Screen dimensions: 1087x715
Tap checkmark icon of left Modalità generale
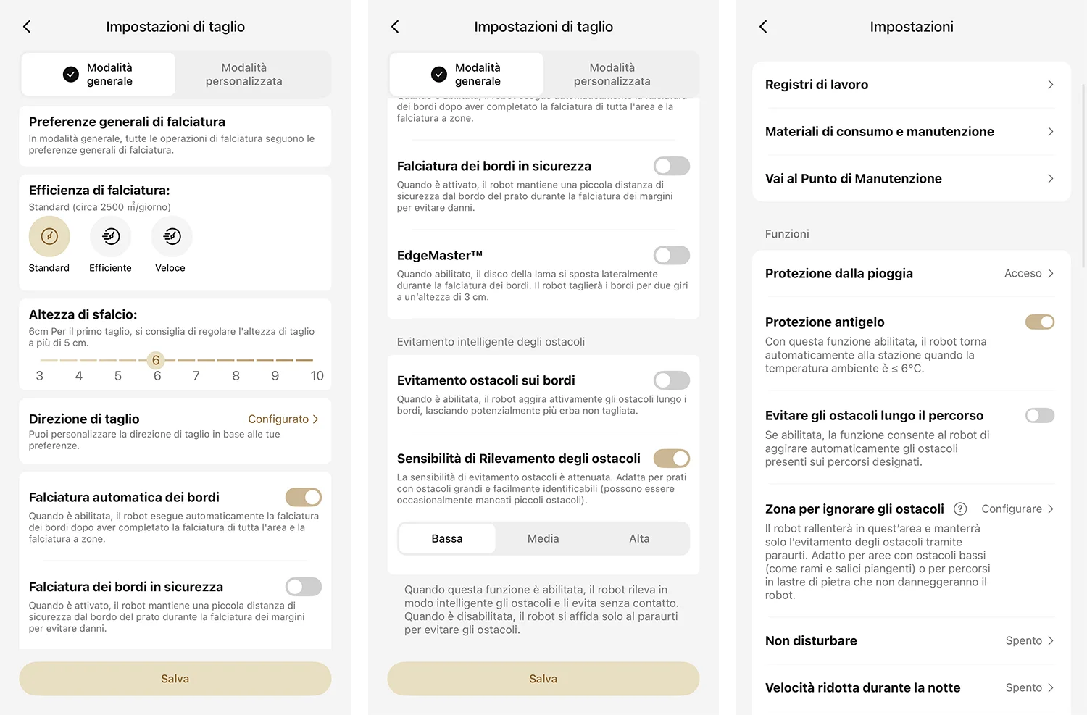tap(71, 74)
